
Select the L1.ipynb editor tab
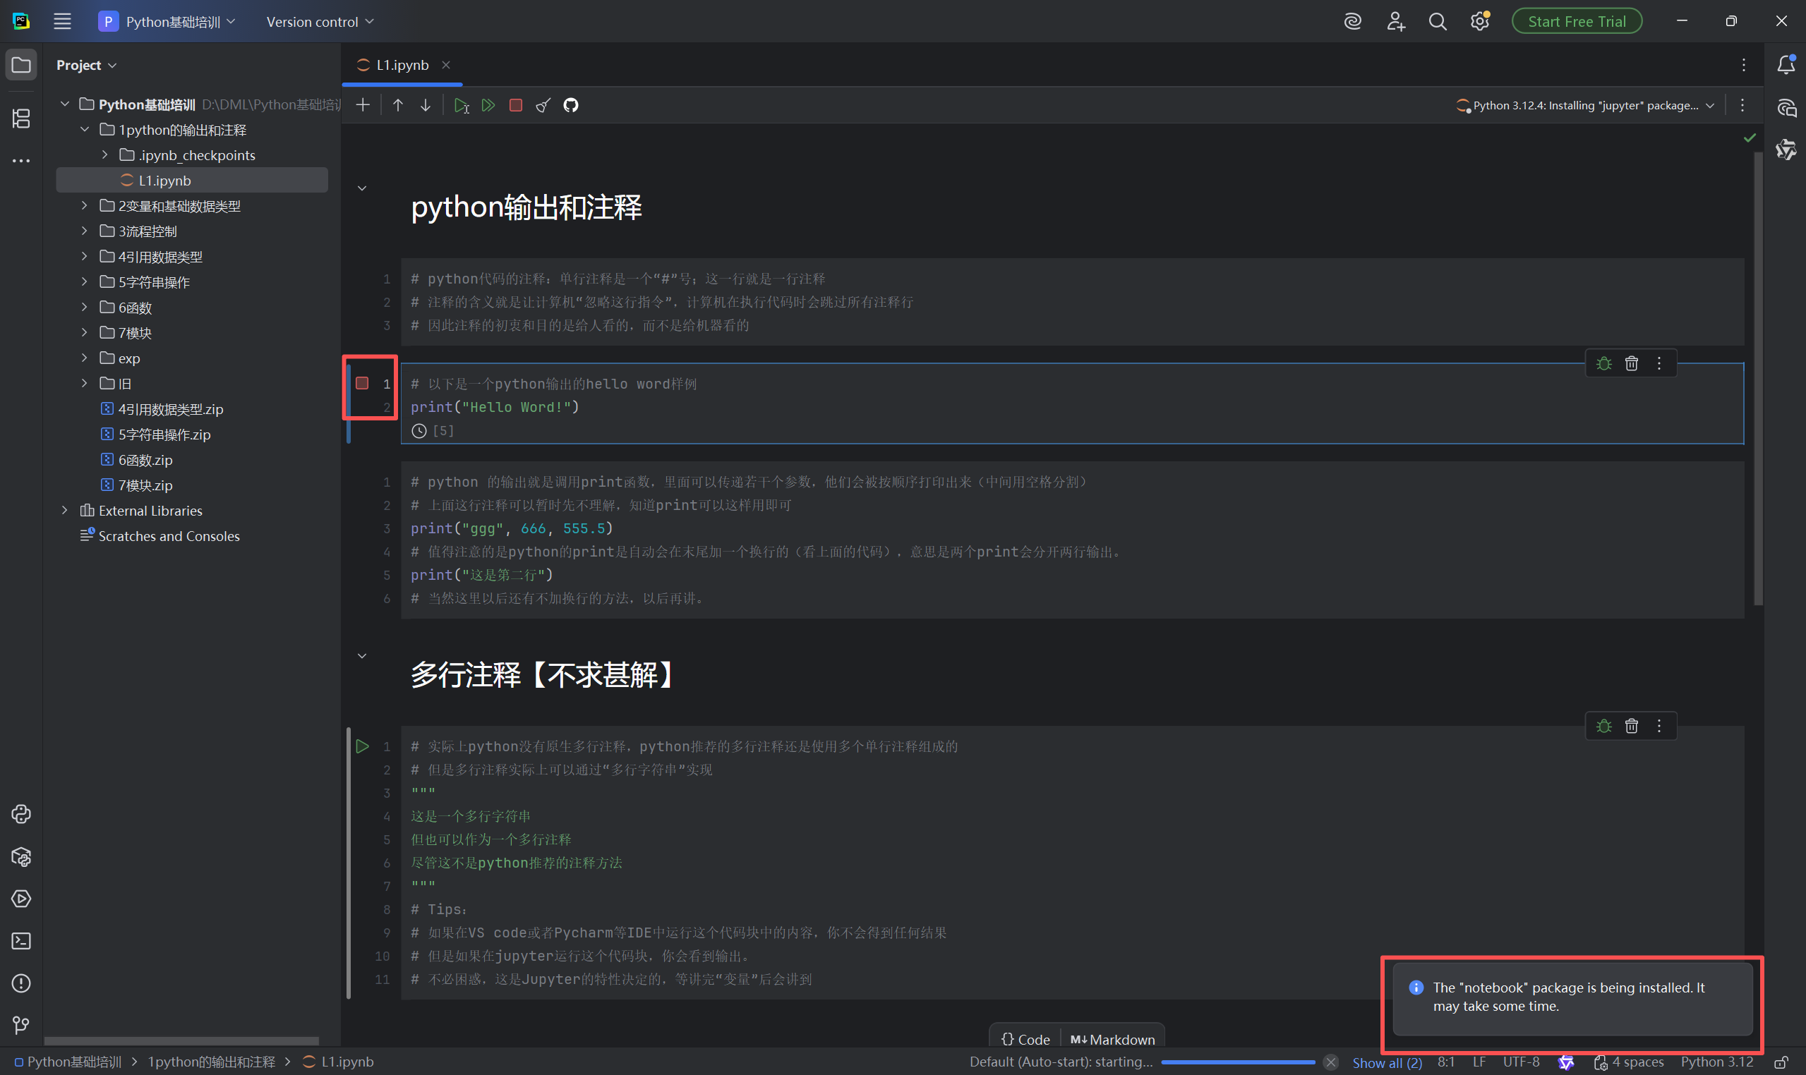[402, 65]
